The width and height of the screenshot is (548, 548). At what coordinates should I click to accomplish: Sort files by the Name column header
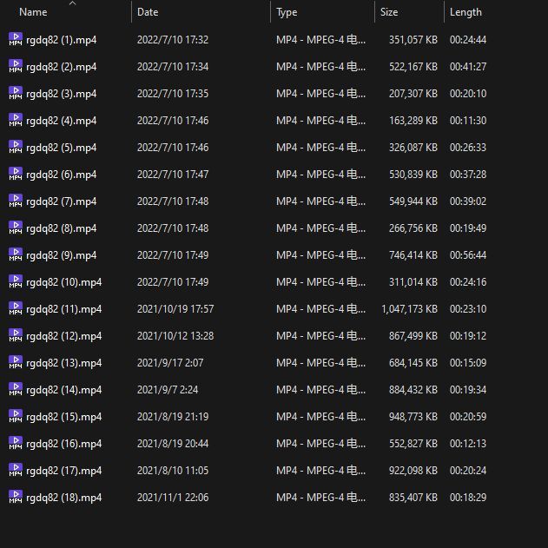click(x=33, y=13)
